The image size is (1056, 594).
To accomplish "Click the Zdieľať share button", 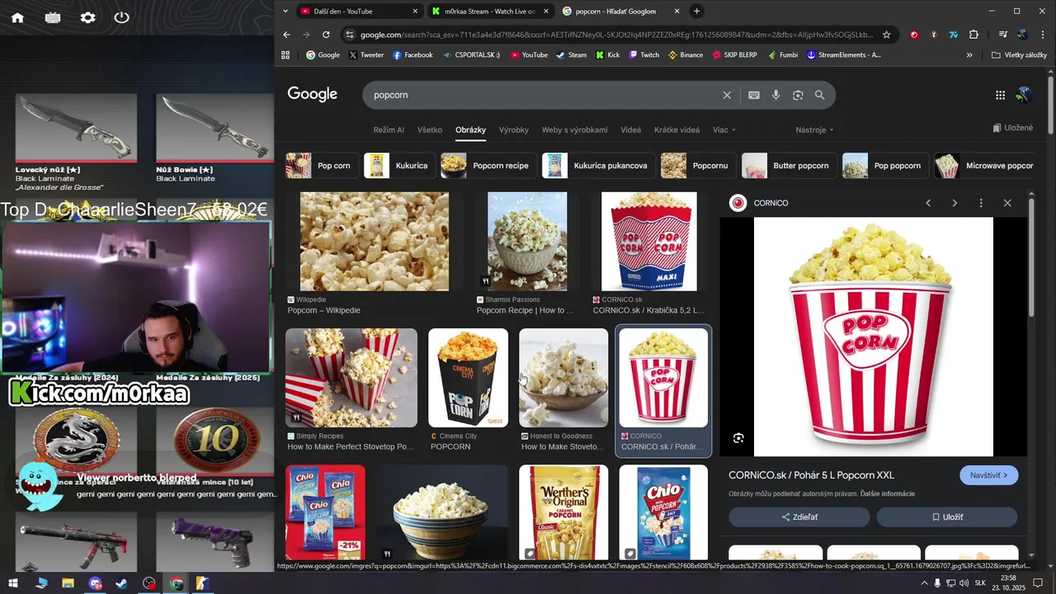I will (799, 517).
